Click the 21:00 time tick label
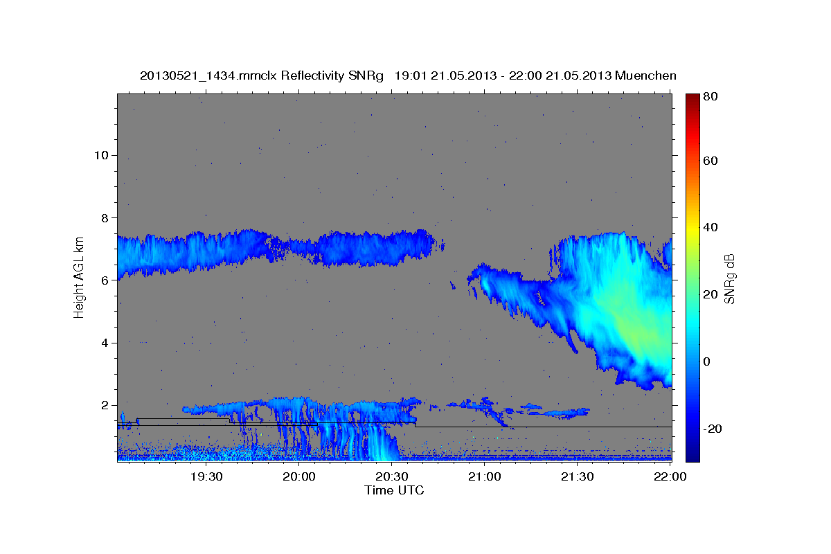The image size is (831, 554). [x=485, y=476]
